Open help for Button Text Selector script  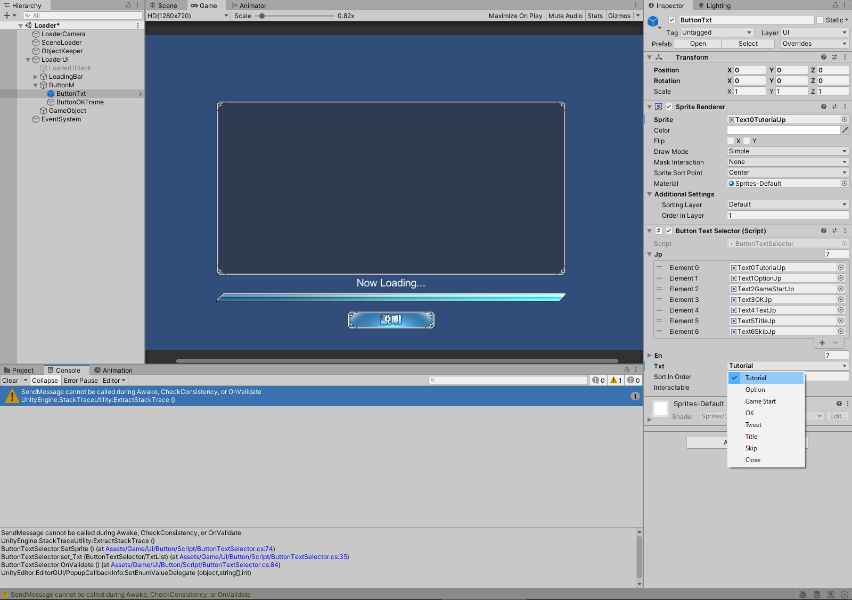pos(824,231)
